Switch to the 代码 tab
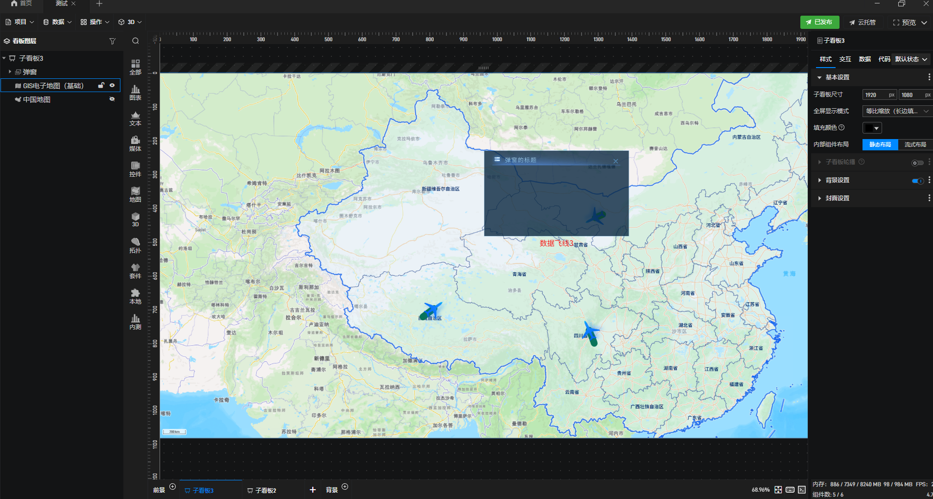 (x=884, y=59)
